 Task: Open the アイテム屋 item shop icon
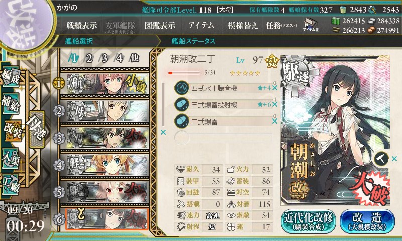click(311, 25)
